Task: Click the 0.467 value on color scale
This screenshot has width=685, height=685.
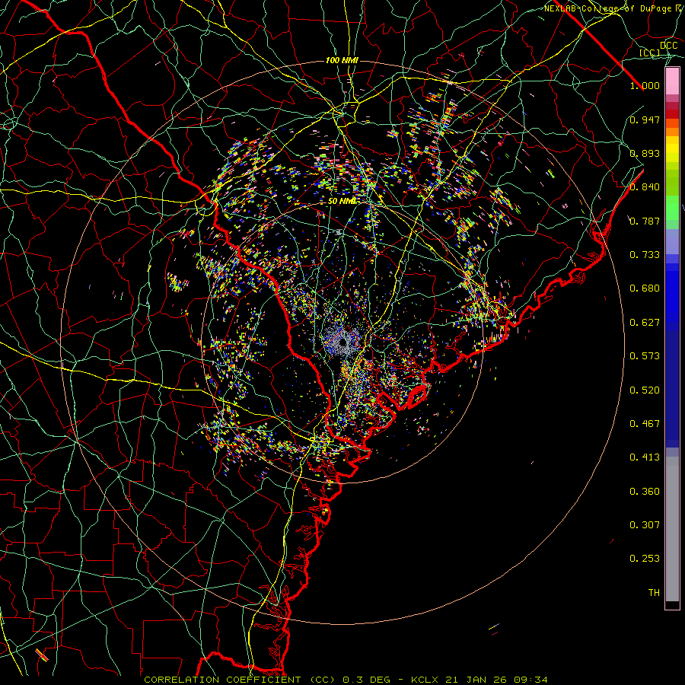Action: point(645,424)
